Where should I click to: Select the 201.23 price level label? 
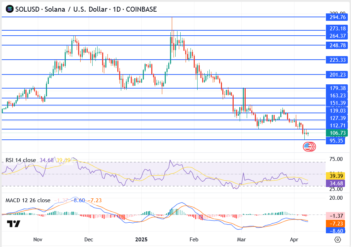[x=337, y=74]
